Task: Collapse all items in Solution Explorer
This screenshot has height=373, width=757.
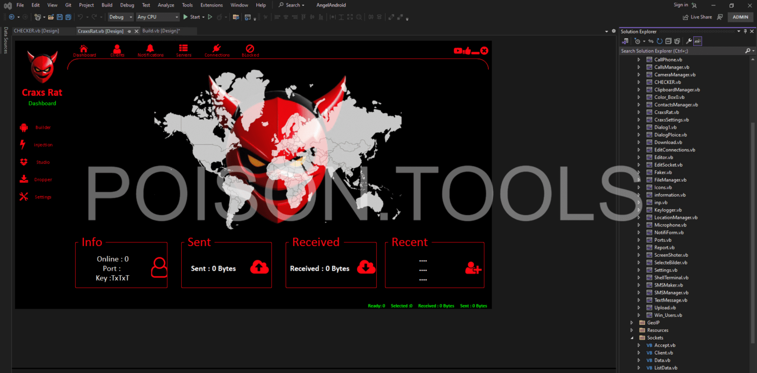Action: [668, 41]
